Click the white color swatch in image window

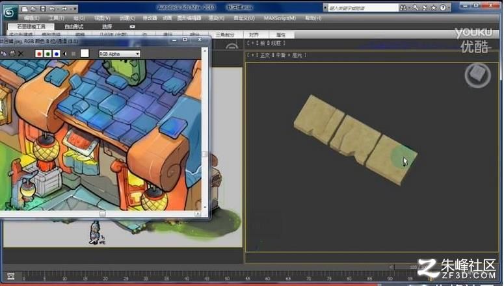coord(85,53)
